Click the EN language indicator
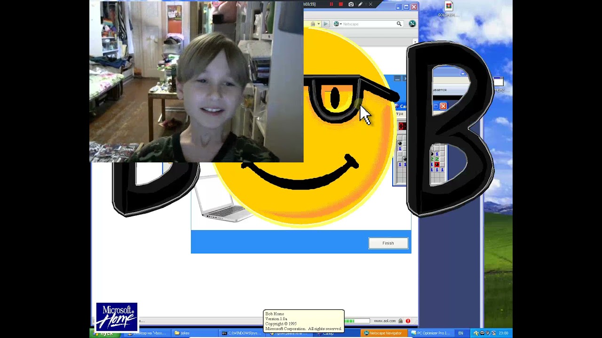The image size is (602, 338). pyautogui.click(x=461, y=333)
